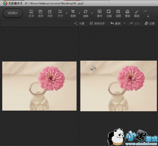Click the 浏览图片 browse pictures button
The width and height of the screenshot is (158, 146).
tap(13, 13)
